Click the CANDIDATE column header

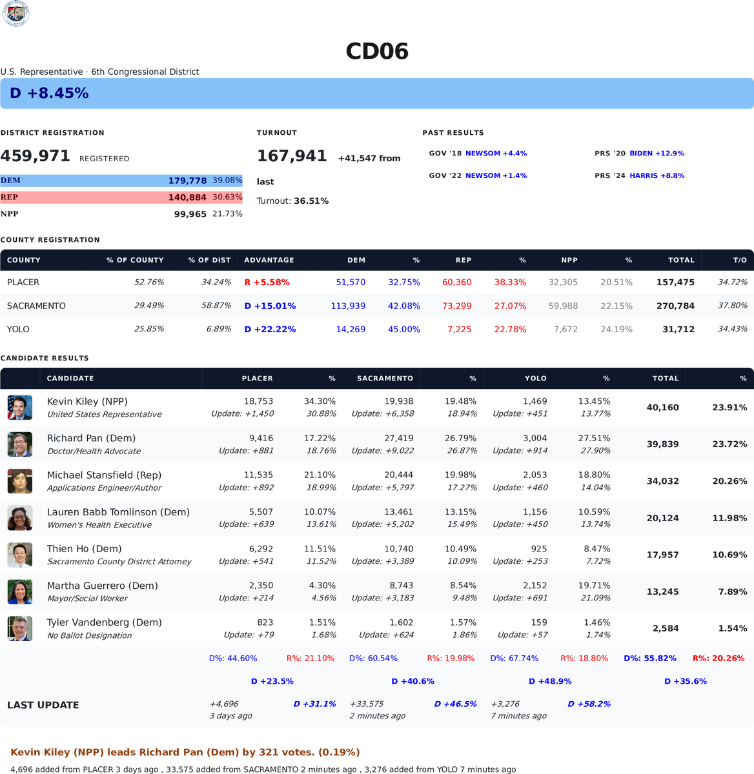pyautogui.click(x=70, y=379)
